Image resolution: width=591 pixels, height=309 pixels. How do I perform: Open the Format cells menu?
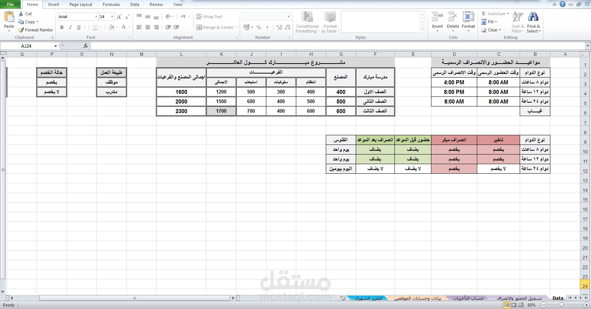click(468, 21)
